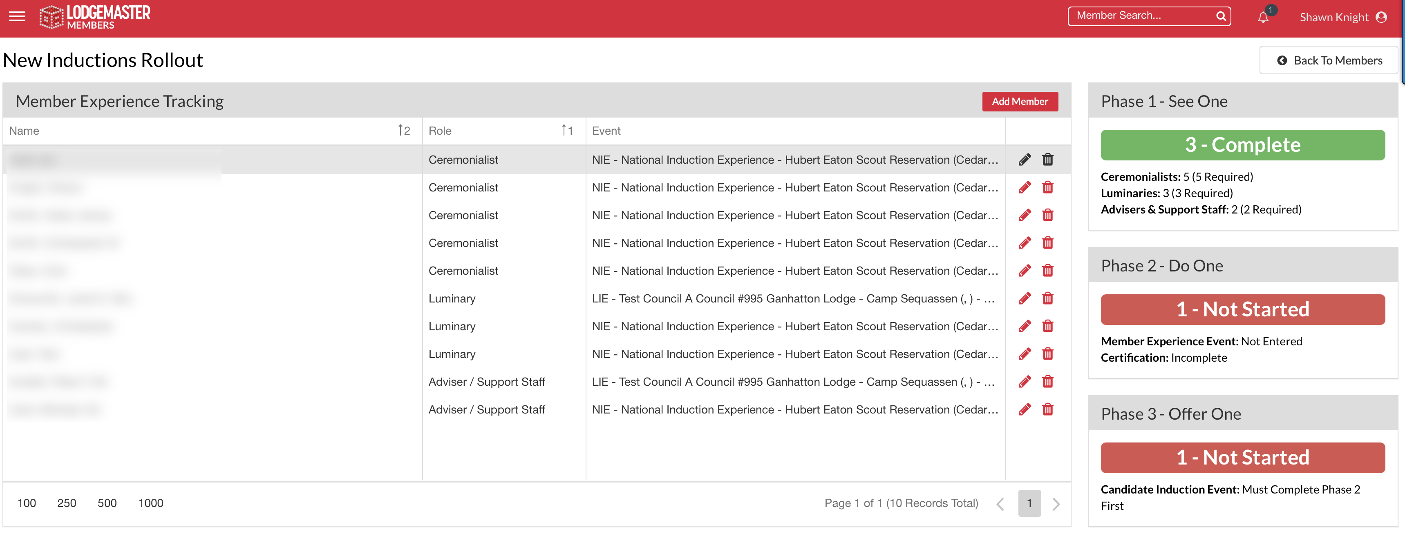Edit the first Luminary row (LIE event)

point(1024,298)
